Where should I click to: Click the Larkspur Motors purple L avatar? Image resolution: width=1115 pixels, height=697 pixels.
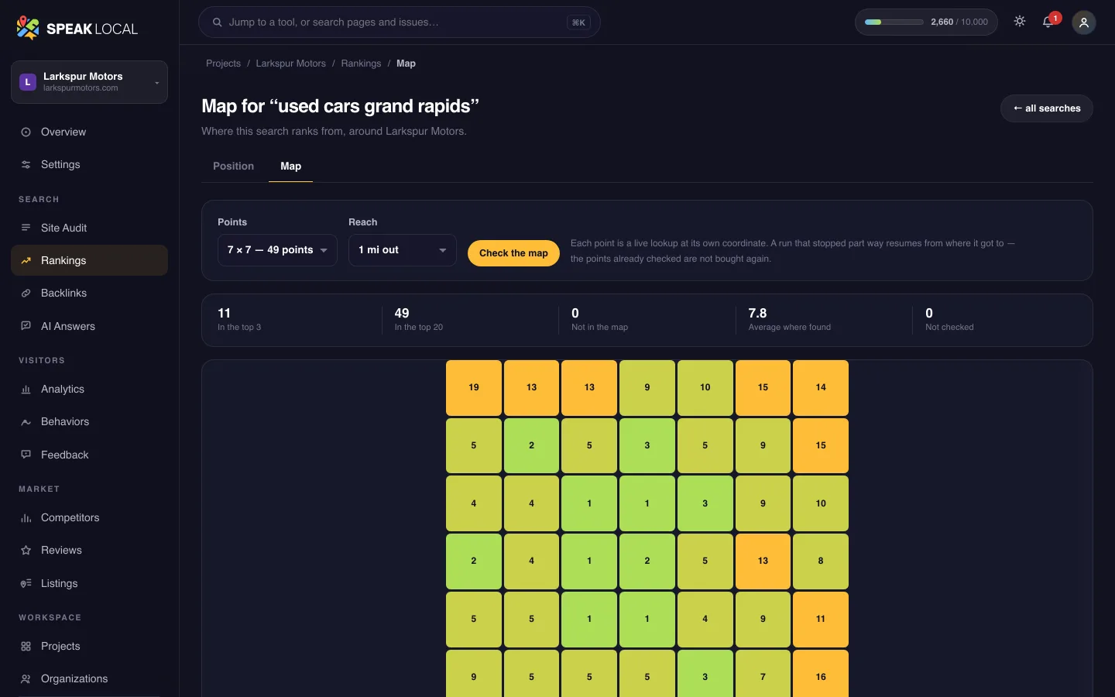[28, 82]
